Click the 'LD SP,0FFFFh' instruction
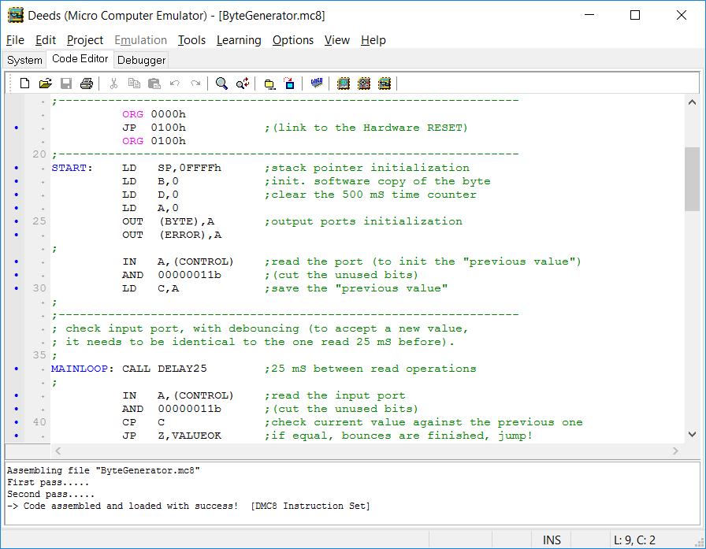Viewport: 706px width, 549px height. point(172,168)
